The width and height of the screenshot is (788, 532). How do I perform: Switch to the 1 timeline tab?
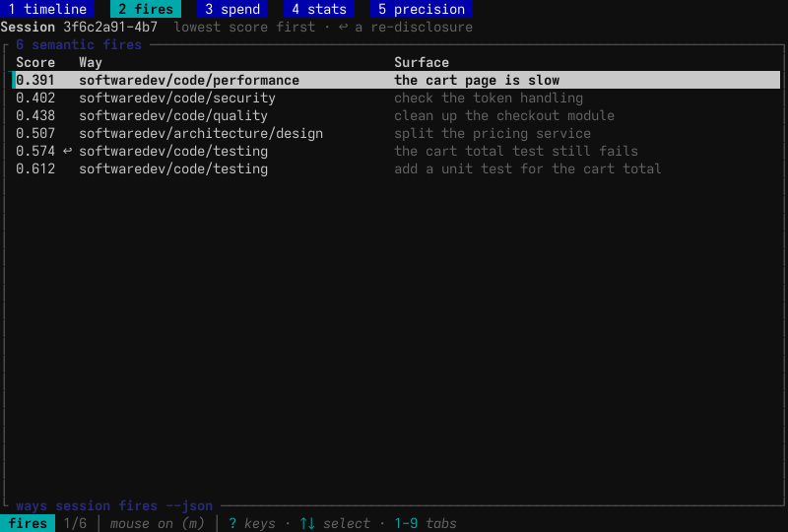[47, 9]
